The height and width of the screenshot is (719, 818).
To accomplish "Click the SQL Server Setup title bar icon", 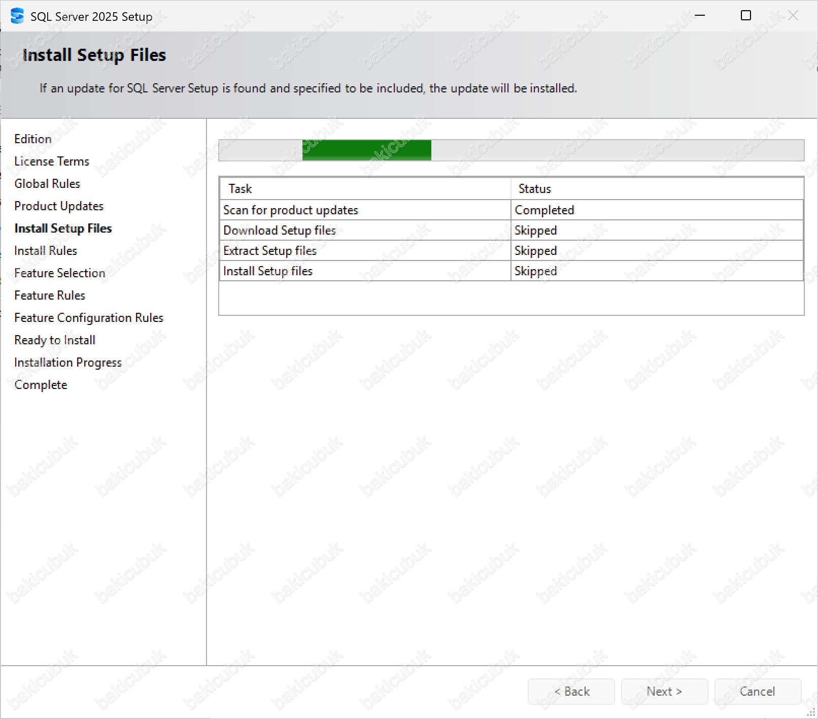I will tap(17, 16).
